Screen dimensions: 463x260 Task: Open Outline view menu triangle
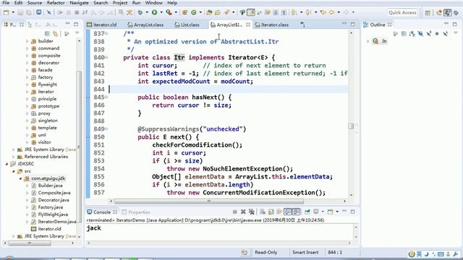(456, 33)
